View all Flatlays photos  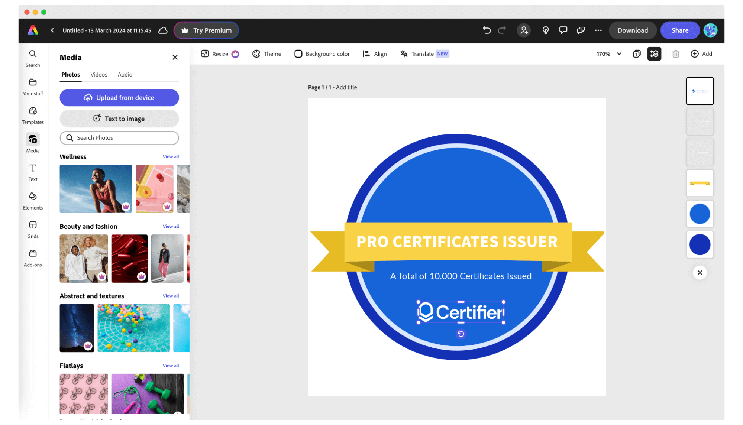(x=171, y=366)
